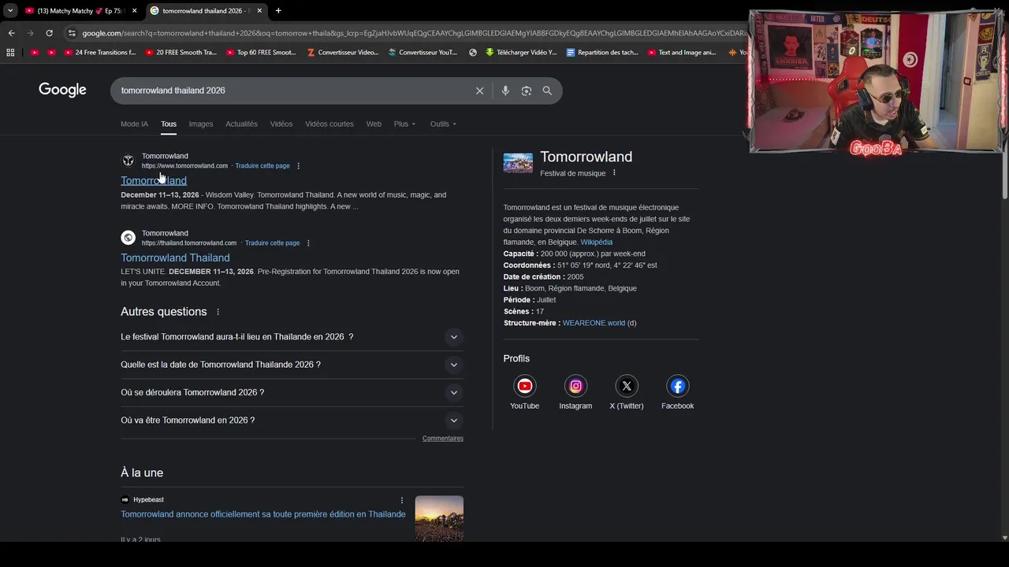The width and height of the screenshot is (1009, 567).
Task: Open the Hypebeast article headline
Action: tap(263, 514)
